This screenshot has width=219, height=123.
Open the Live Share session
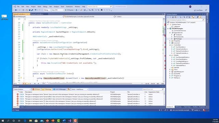198,10
